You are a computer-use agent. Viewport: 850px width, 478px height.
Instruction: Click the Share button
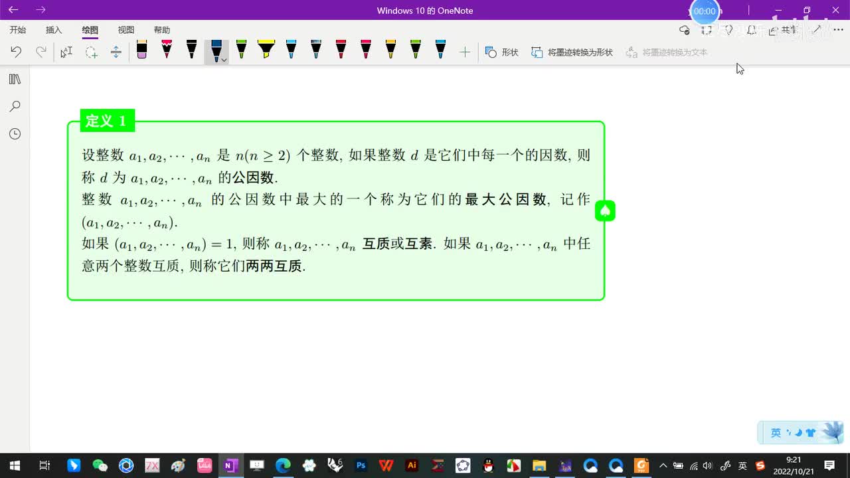[783, 30]
